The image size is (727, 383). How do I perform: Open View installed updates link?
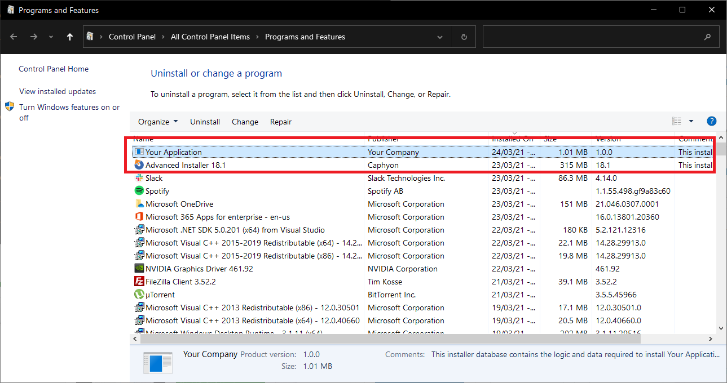58,91
